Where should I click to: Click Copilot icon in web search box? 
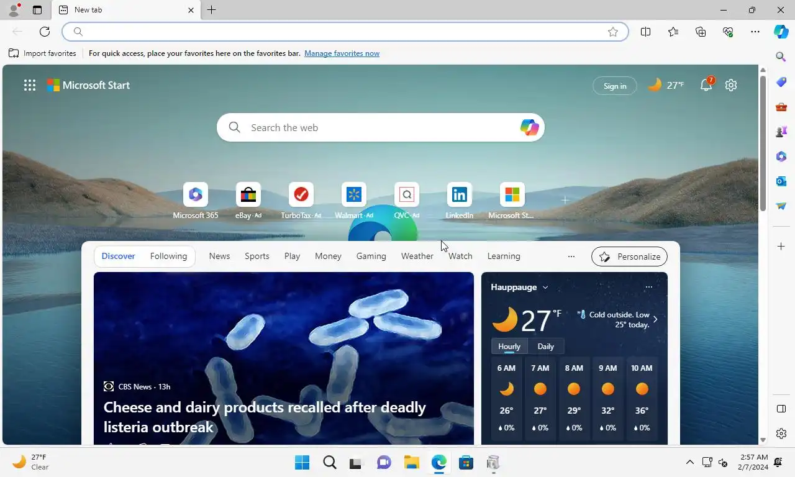[529, 127]
